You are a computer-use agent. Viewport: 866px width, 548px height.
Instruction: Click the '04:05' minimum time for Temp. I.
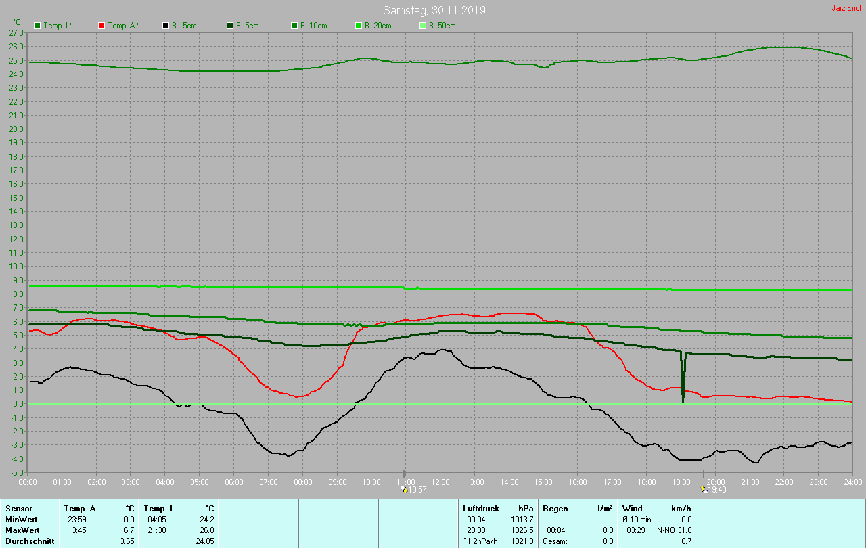[156, 519]
